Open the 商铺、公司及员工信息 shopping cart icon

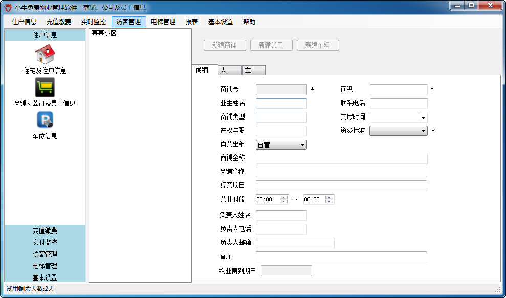(x=45, y=87)
